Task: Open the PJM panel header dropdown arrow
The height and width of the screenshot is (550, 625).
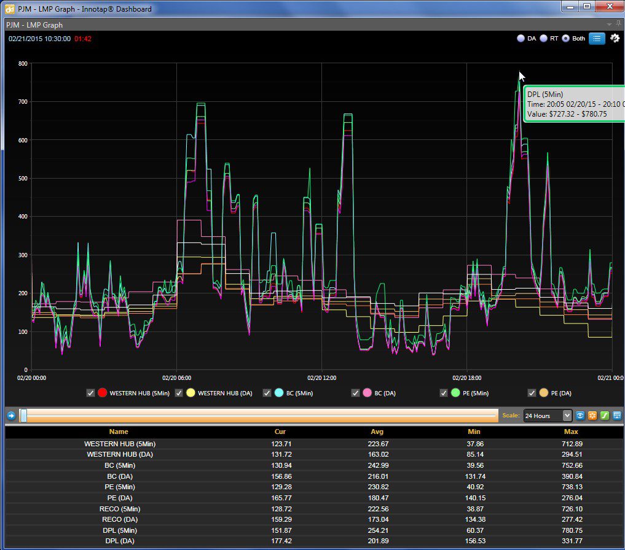Action: pos(609,25)
